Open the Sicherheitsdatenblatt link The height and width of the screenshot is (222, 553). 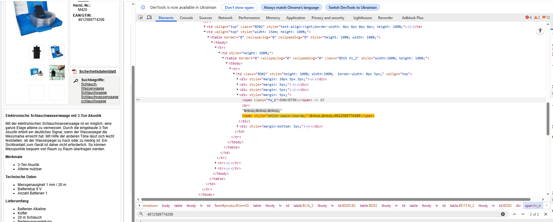tap(97, 71)
